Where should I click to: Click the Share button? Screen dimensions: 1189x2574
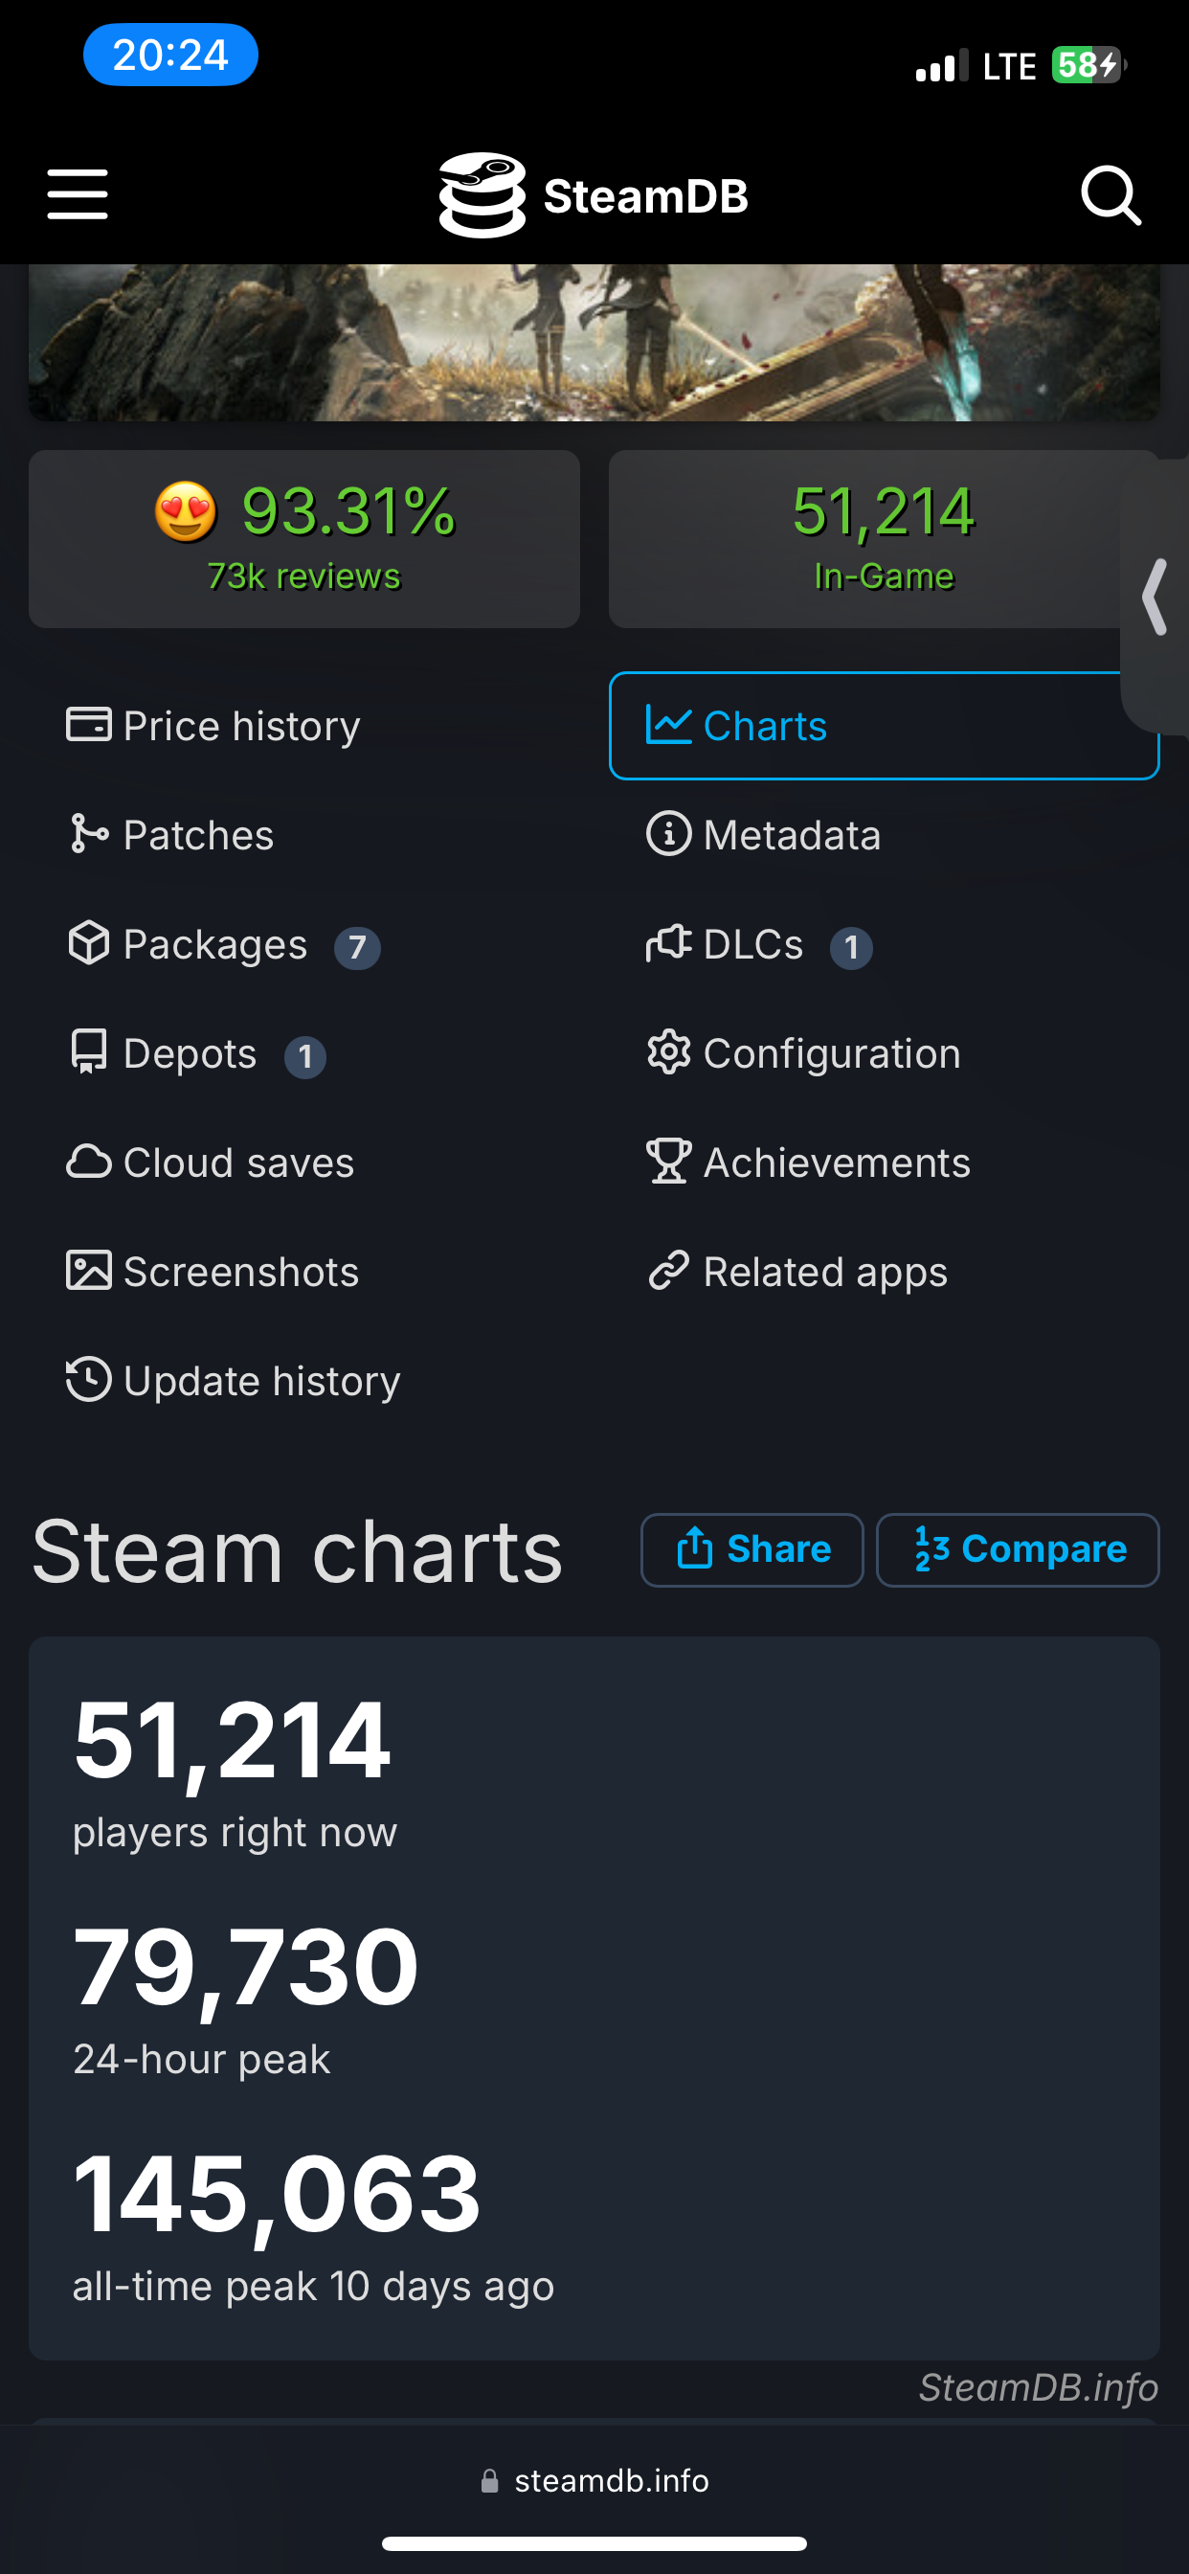point(752,1549)
